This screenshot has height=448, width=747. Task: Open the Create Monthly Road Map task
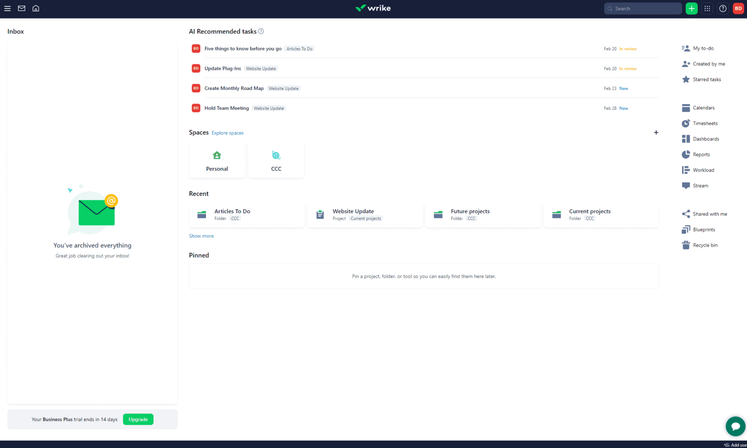click(234, 88)
